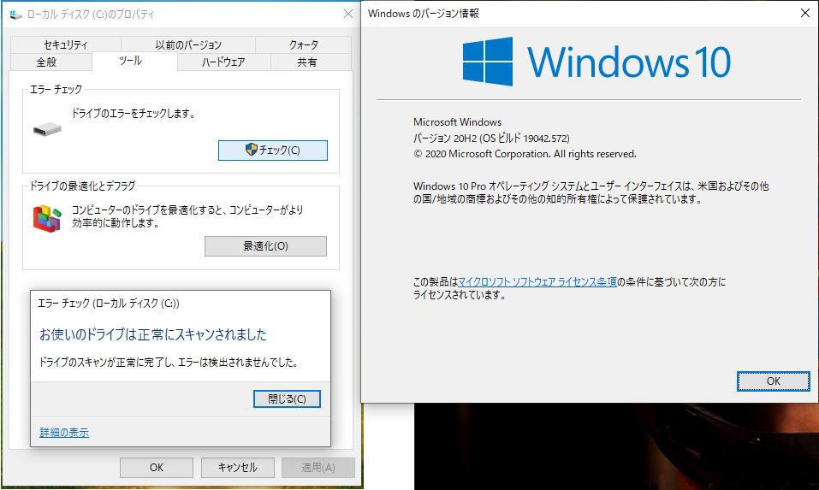Select the ツール tab
The width and height of the screenshot is (819, 490).
pos(130,61)
